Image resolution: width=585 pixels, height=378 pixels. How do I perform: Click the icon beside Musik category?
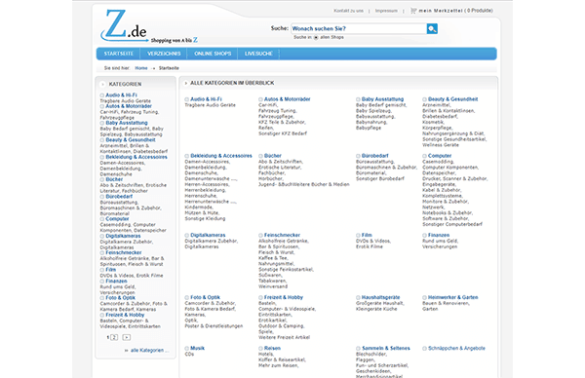pos(186,349)
